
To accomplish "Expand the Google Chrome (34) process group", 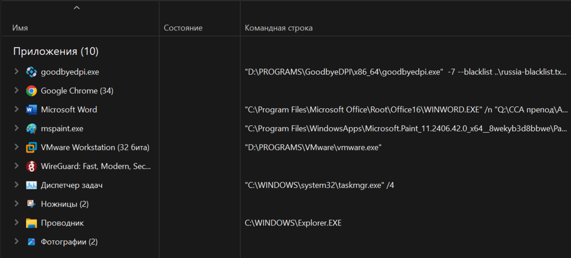I will [x=16, y=91].
